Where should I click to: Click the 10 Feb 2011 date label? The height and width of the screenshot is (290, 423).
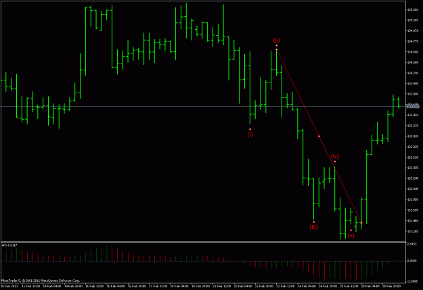(x=9, y=286)
